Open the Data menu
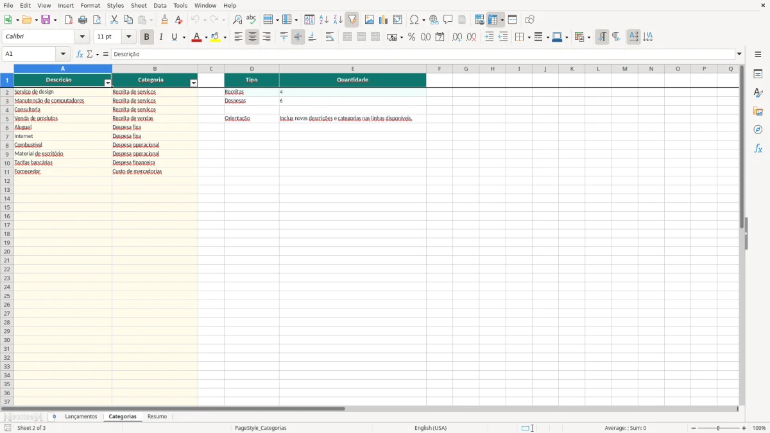Image resolution: width=770 pixels, height=433 pixels. pyautogui.click(x=160, y=6)
